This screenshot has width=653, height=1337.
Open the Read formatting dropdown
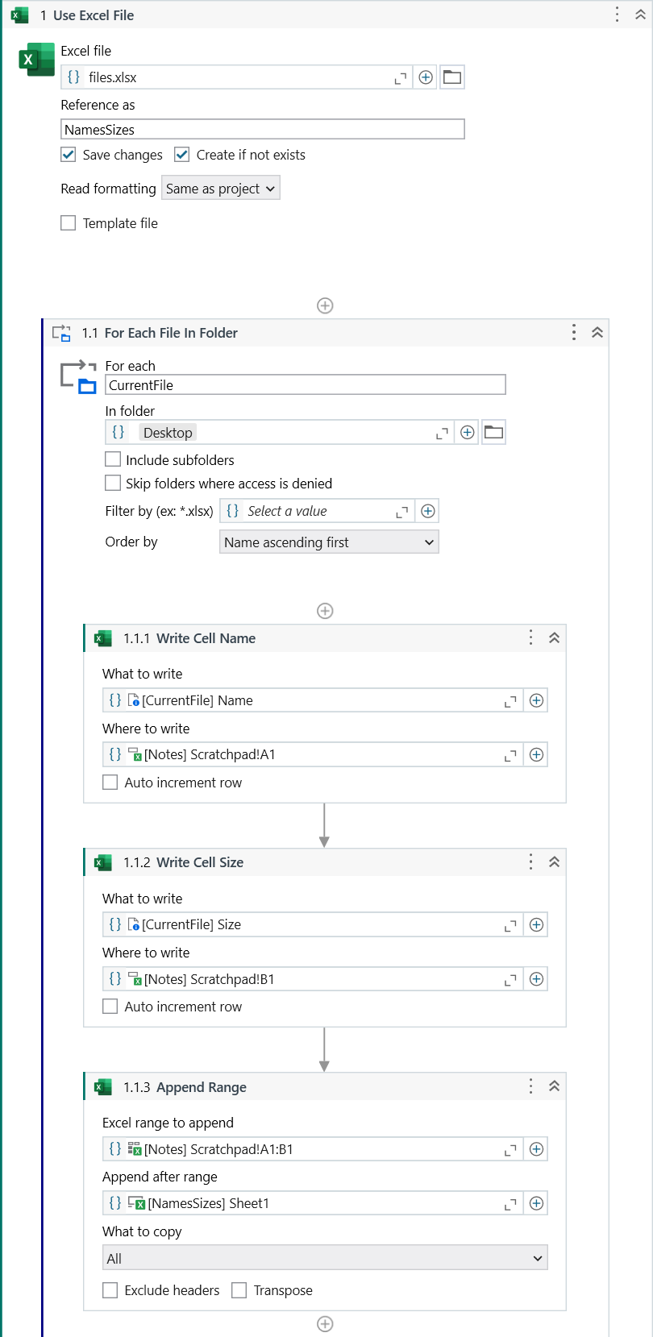pos(220,189)
